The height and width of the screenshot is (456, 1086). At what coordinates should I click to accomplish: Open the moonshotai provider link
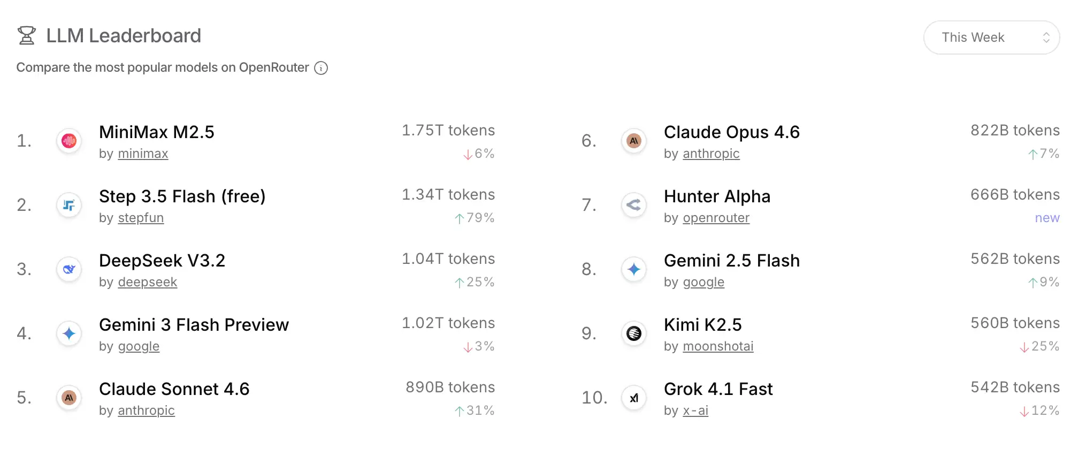pos(718,347)
